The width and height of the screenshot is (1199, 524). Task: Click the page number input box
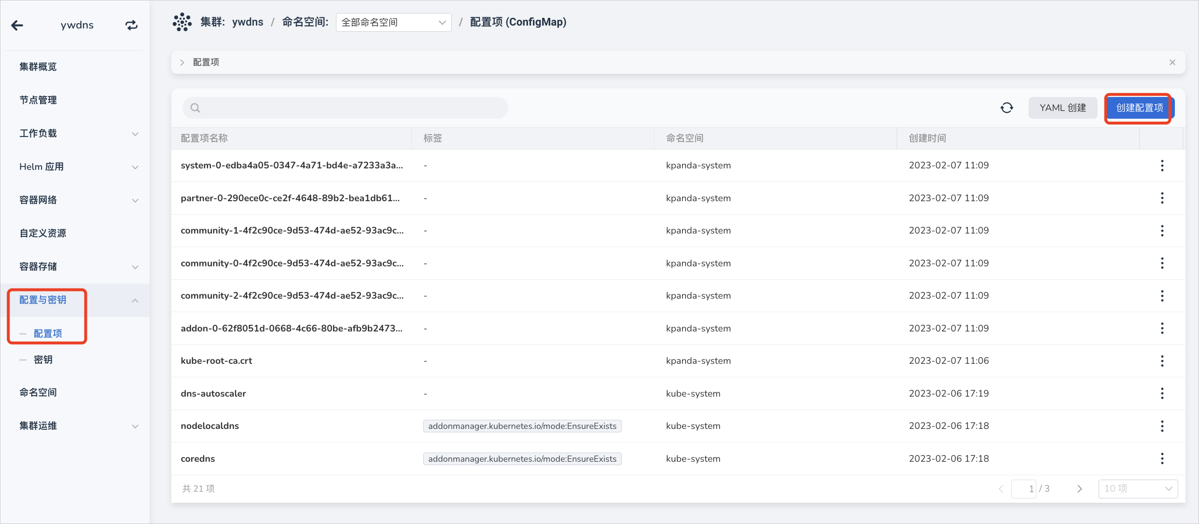coord(1024,489)
